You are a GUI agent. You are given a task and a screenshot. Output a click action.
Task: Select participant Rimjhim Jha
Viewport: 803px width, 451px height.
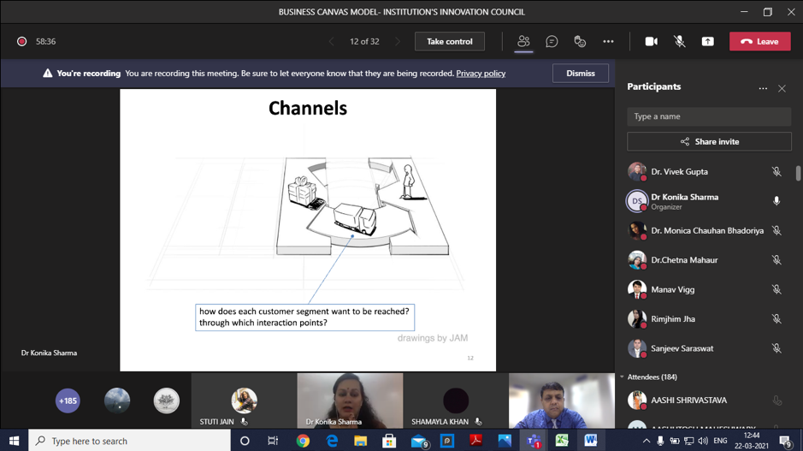click(x=709, y=318)
